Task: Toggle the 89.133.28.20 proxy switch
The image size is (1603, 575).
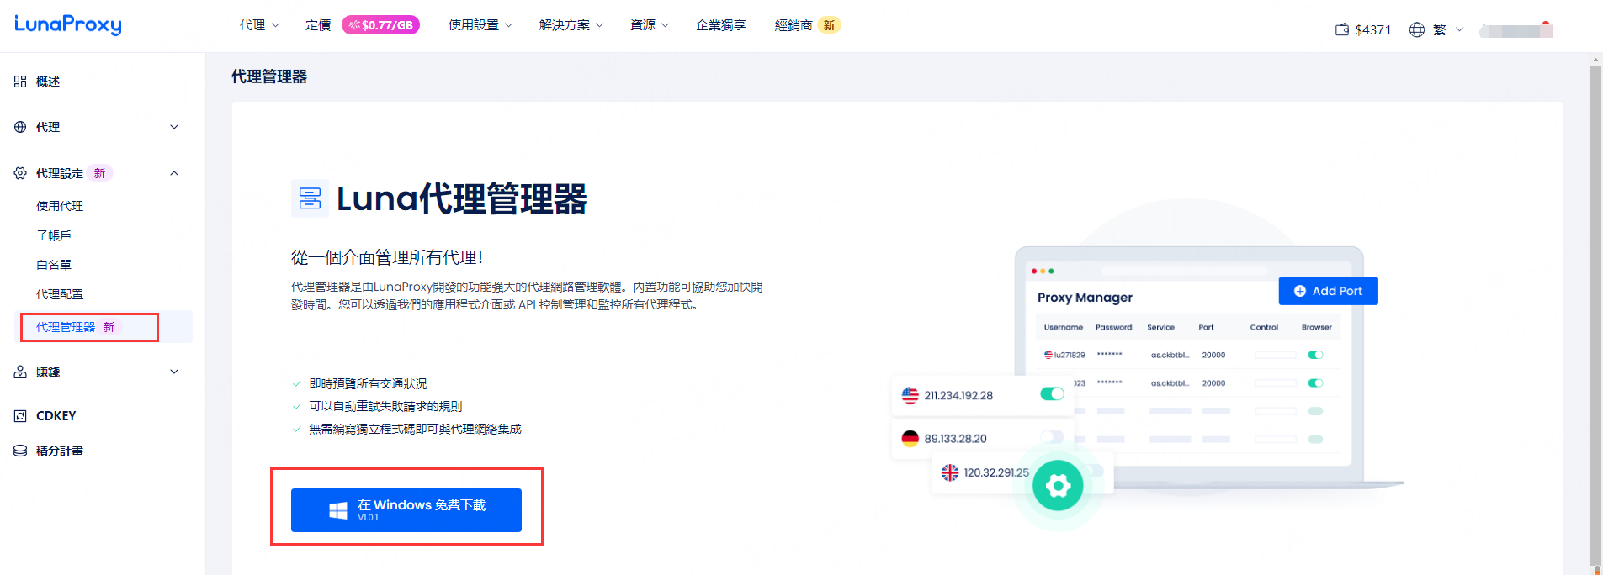Action: point(1052,437)
